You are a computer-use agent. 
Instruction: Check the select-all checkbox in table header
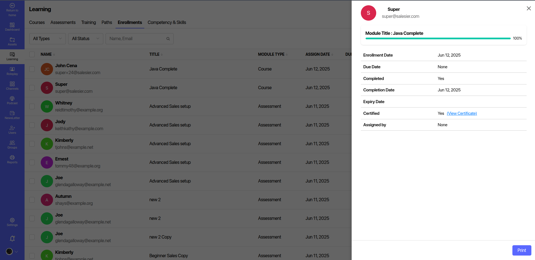[32, 54]
